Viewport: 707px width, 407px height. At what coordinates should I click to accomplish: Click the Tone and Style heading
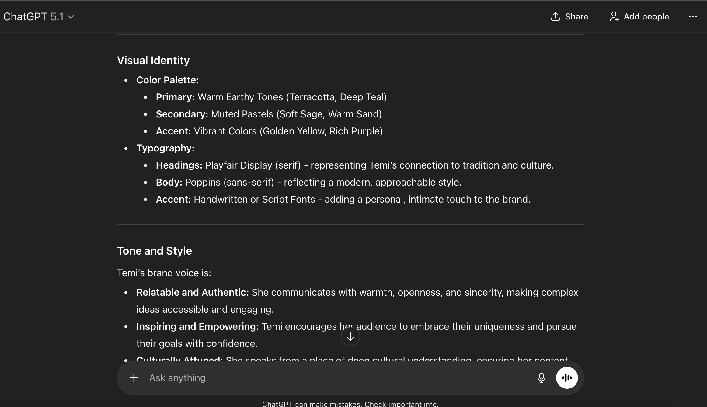click(x=155, y=251)
